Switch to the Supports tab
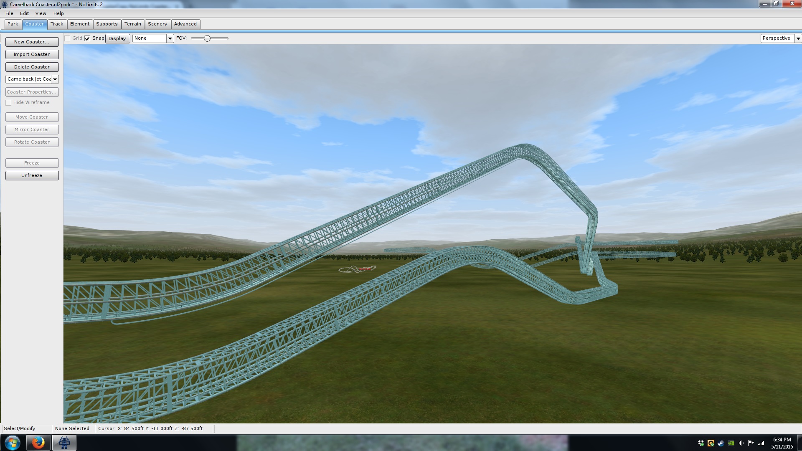This screenshot has height=451, width=802. (107, 24)
